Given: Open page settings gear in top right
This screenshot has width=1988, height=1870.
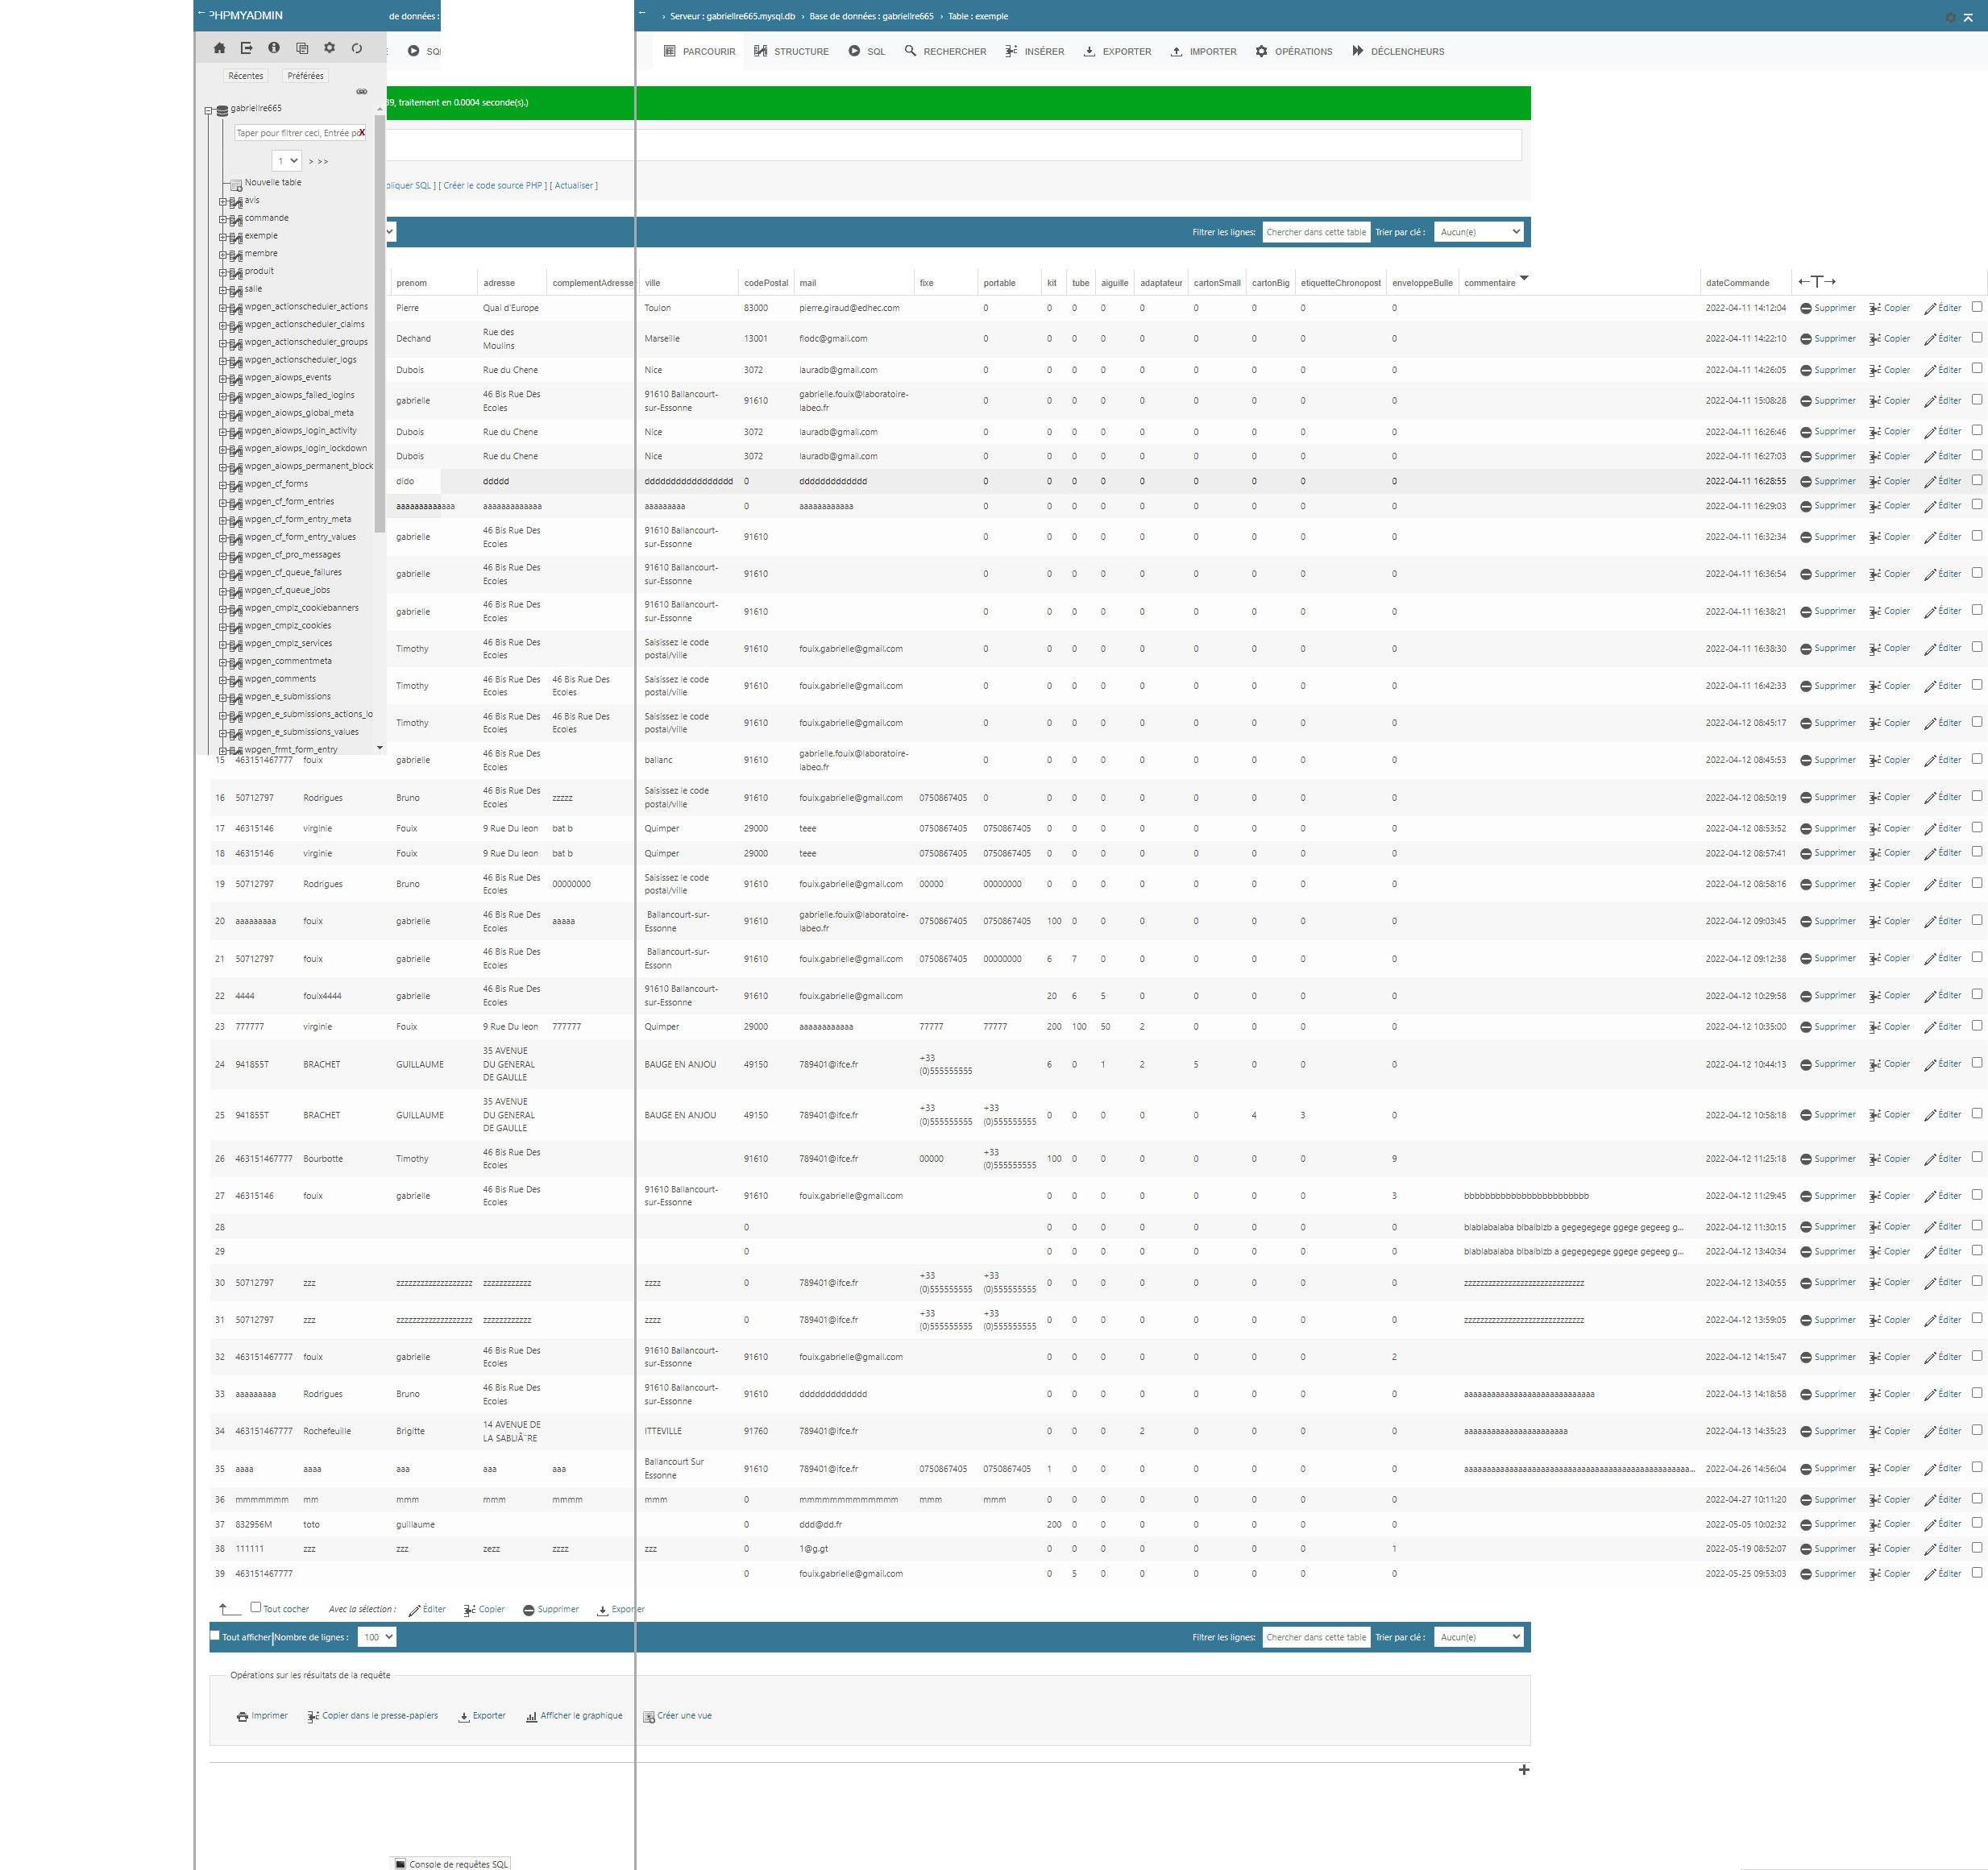Looking at the screenshot, I should [1950, 17].
